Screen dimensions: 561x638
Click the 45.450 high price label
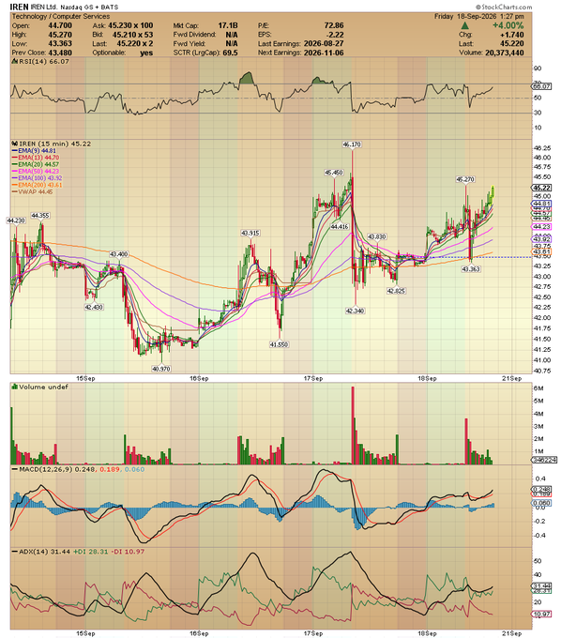tap(334, 173)
